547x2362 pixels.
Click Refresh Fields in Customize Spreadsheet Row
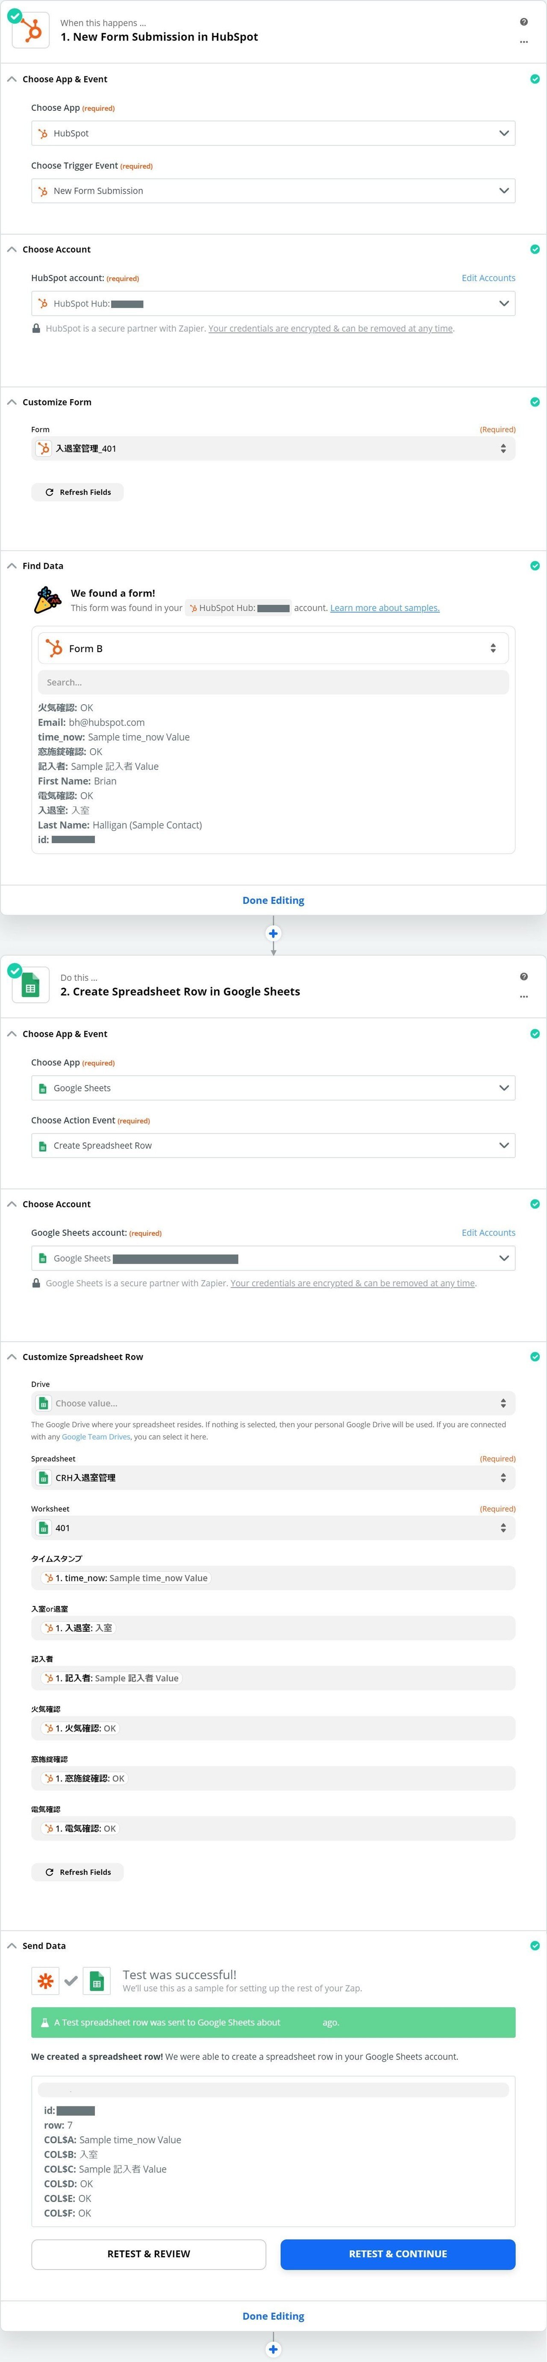click(x=77, y=1872)
